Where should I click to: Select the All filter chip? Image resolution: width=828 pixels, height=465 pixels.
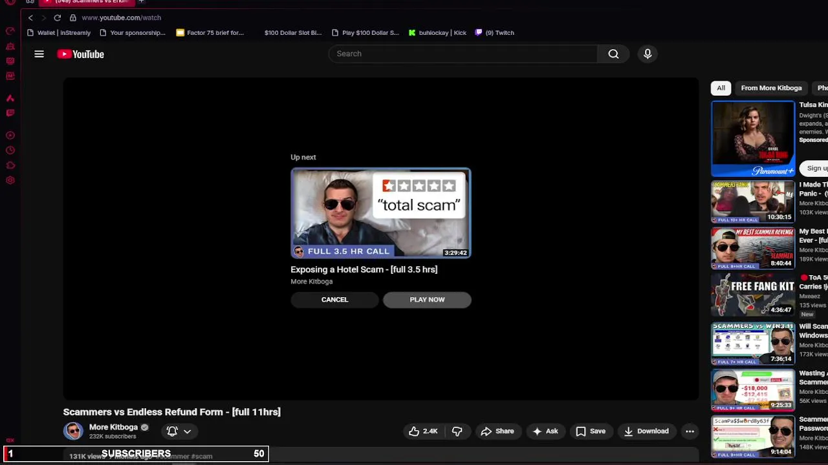[x=721, y=88]
